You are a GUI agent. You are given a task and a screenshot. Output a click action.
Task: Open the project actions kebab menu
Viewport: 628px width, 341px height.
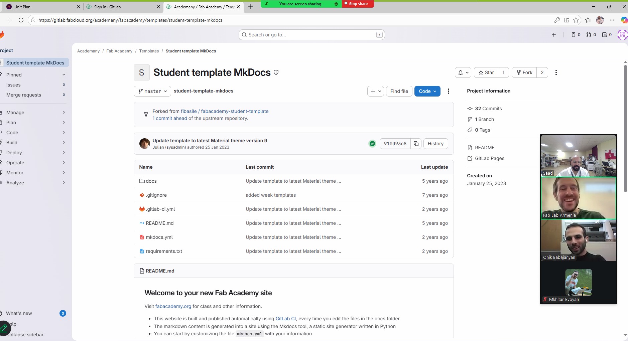[x=556, y=72]
